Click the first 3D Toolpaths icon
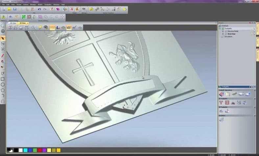259x156 pixels. tap(221, 111)
